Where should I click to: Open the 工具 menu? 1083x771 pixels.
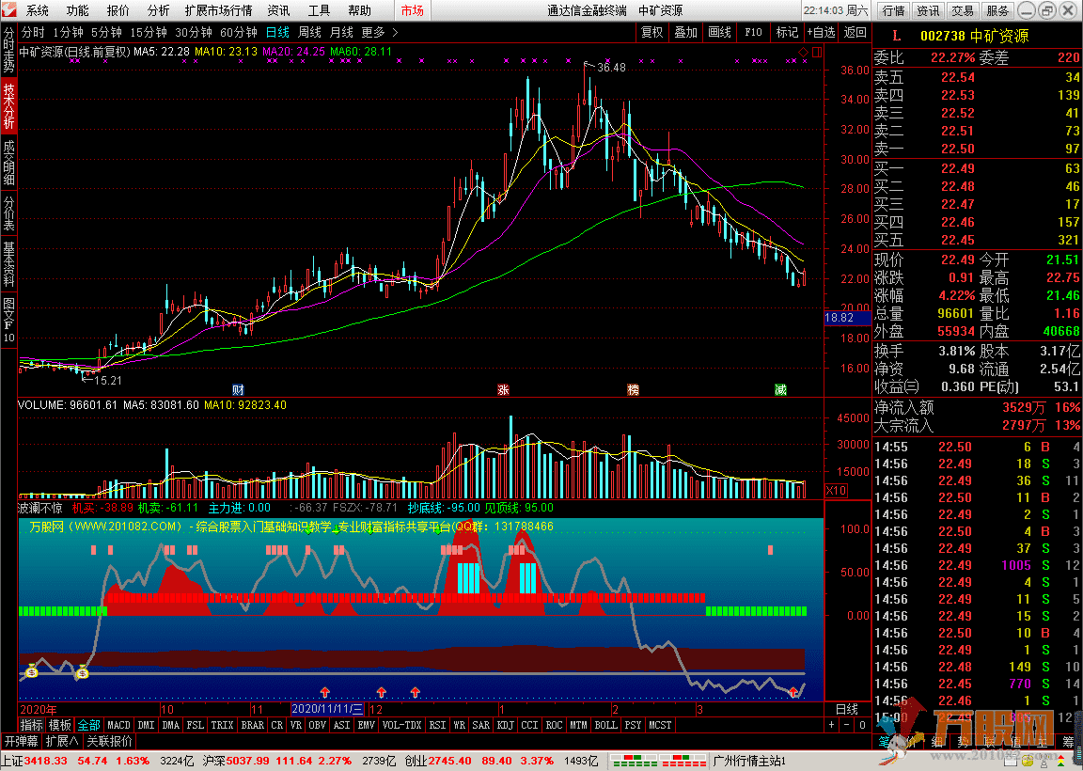pos(319,10)
